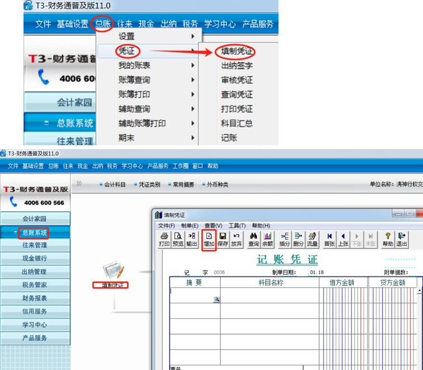Screen dimensions: 423x370
Task: Select 填制凭证 in the 凭证 submenu
Action: click(x=237, y=52)
